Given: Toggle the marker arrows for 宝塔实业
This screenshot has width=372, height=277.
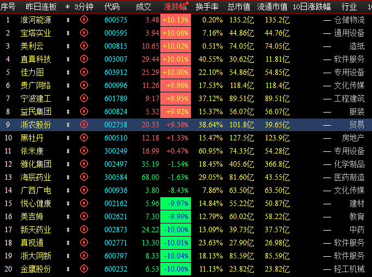Looking at the screenshot, I should [x=68, y=33].
